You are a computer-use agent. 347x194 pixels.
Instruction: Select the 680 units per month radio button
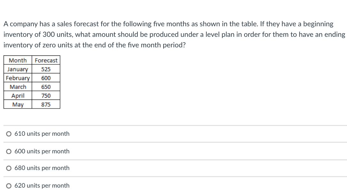(9, 168)
